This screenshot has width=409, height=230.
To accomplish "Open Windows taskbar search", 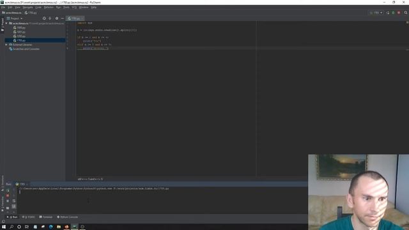I will click(12, 227).
